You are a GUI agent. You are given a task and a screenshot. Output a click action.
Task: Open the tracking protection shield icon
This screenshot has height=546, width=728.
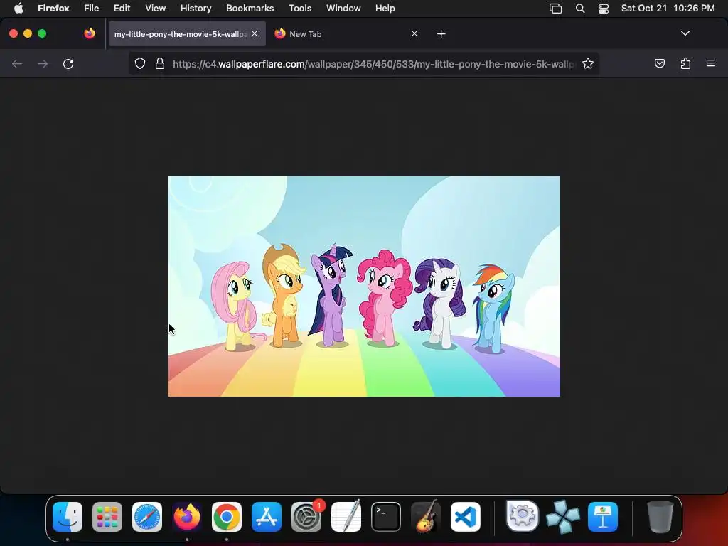coord(140,63)
